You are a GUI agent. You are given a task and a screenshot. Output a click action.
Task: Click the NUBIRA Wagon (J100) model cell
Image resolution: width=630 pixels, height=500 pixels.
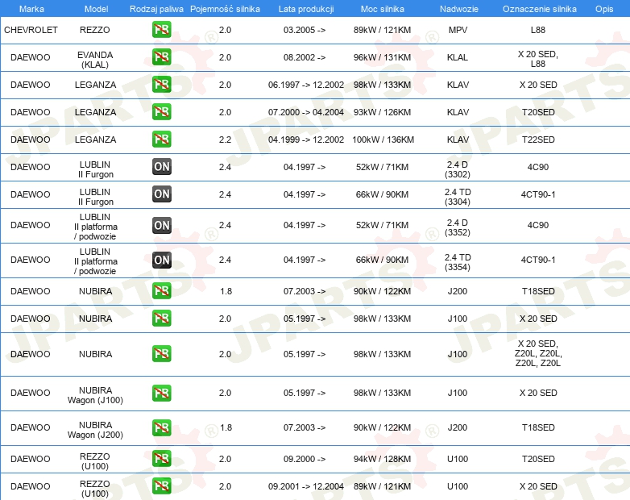pyautogui.click(x=95, y=395)
